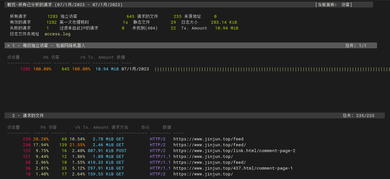Click the 当前面板: 访客 indicator
390x179 pixels.
[333, 5]
